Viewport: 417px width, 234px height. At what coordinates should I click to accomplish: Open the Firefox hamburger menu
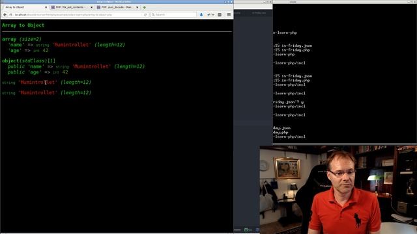pos(229,14)
